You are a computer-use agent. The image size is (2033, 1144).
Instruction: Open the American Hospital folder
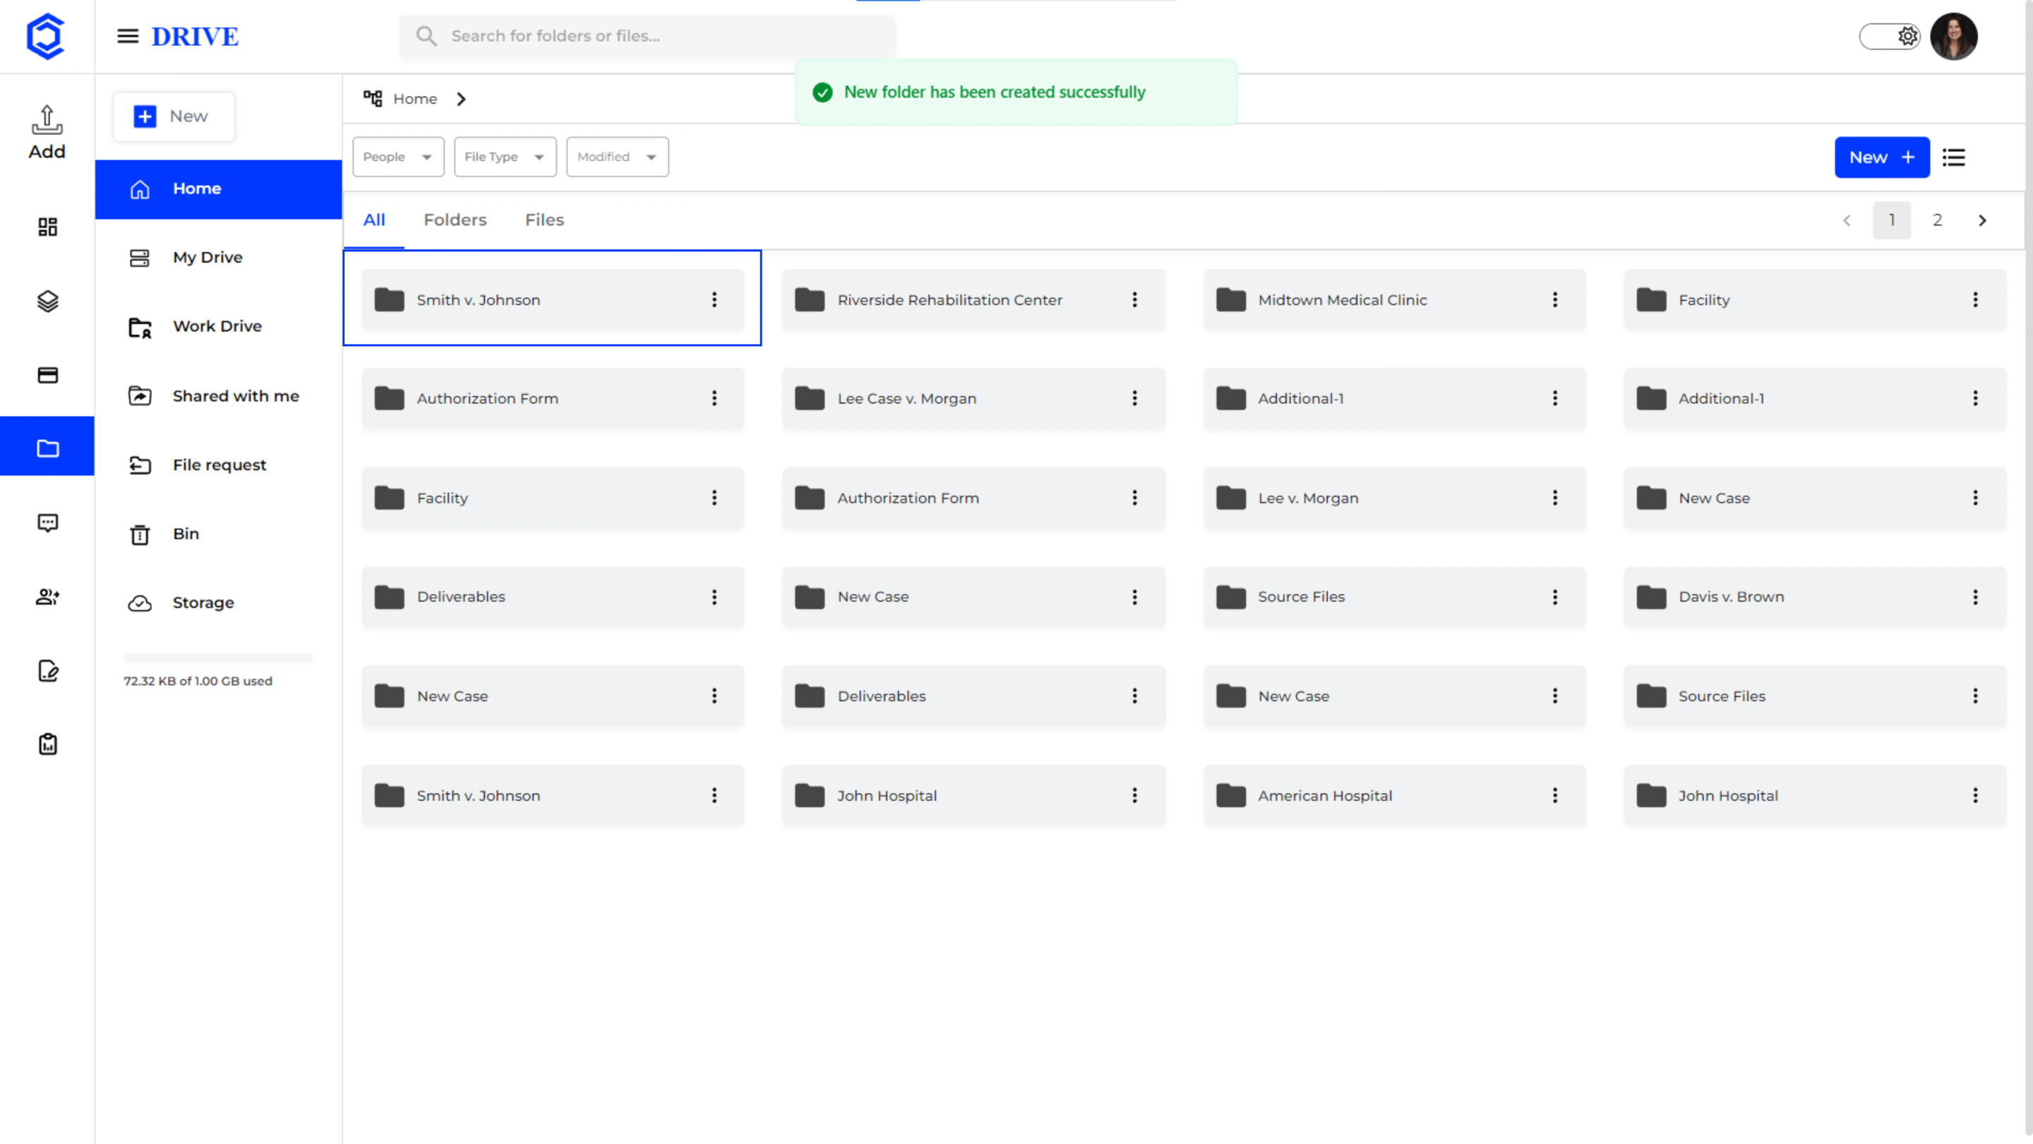pos(1393,795)
